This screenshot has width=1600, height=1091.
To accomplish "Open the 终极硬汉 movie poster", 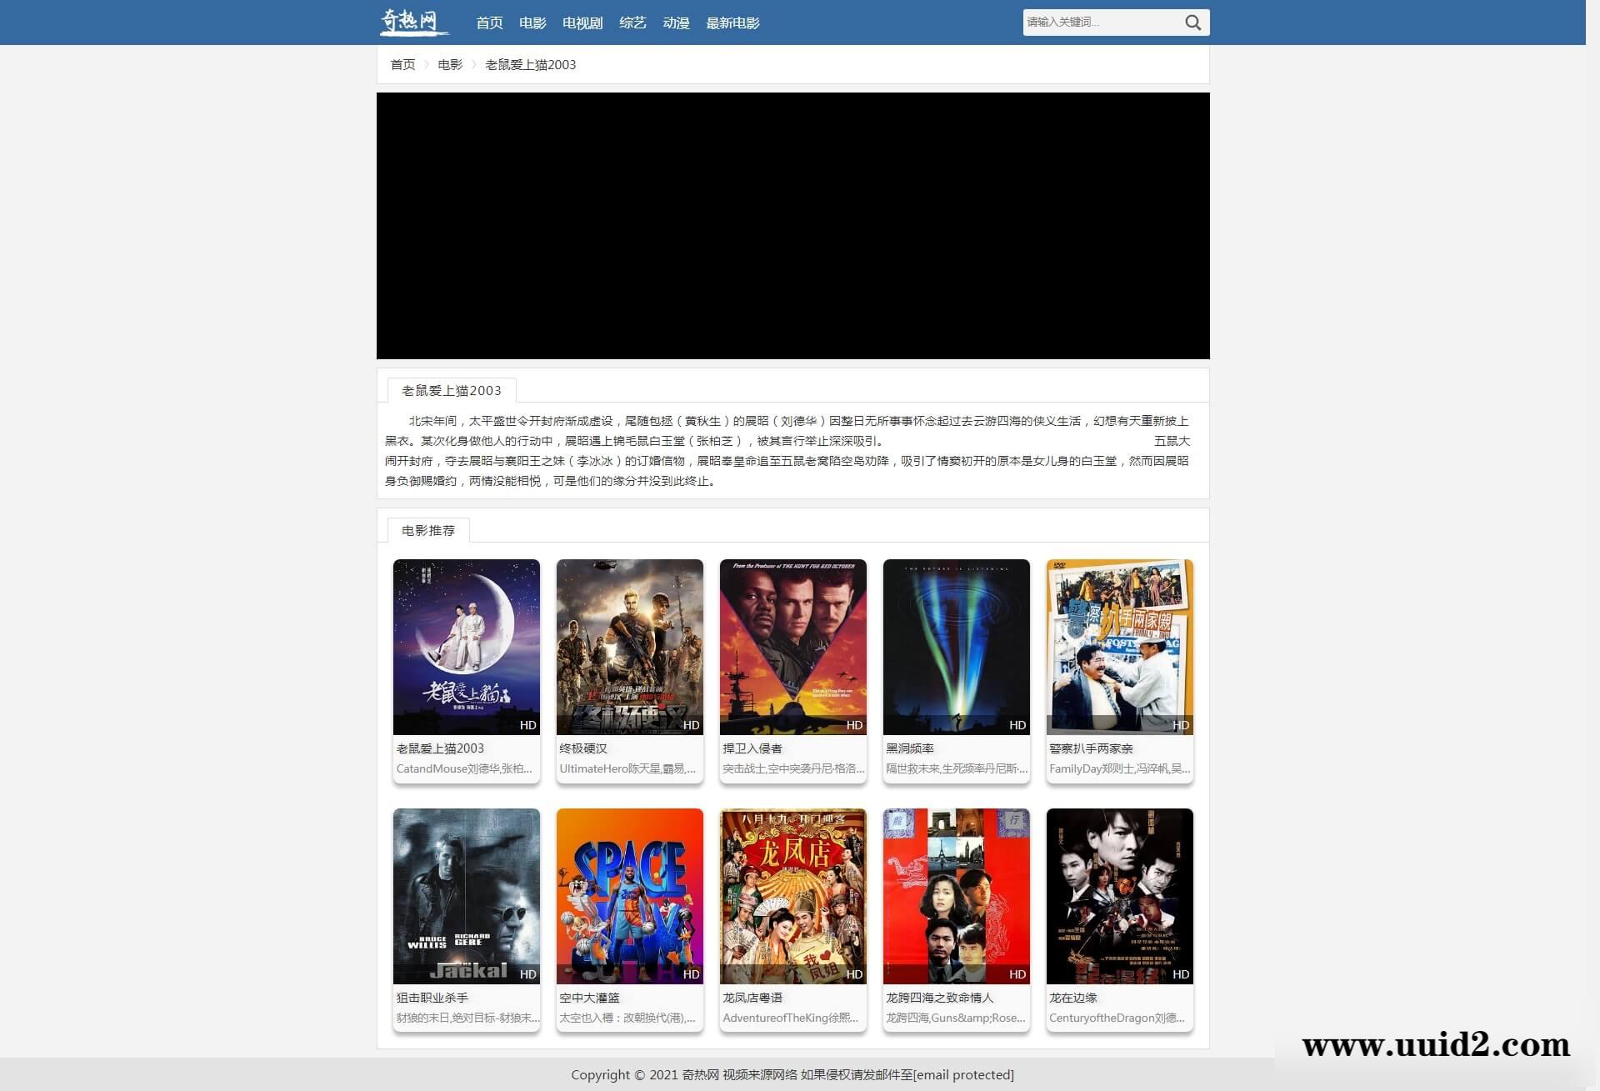I will point(629,647).
